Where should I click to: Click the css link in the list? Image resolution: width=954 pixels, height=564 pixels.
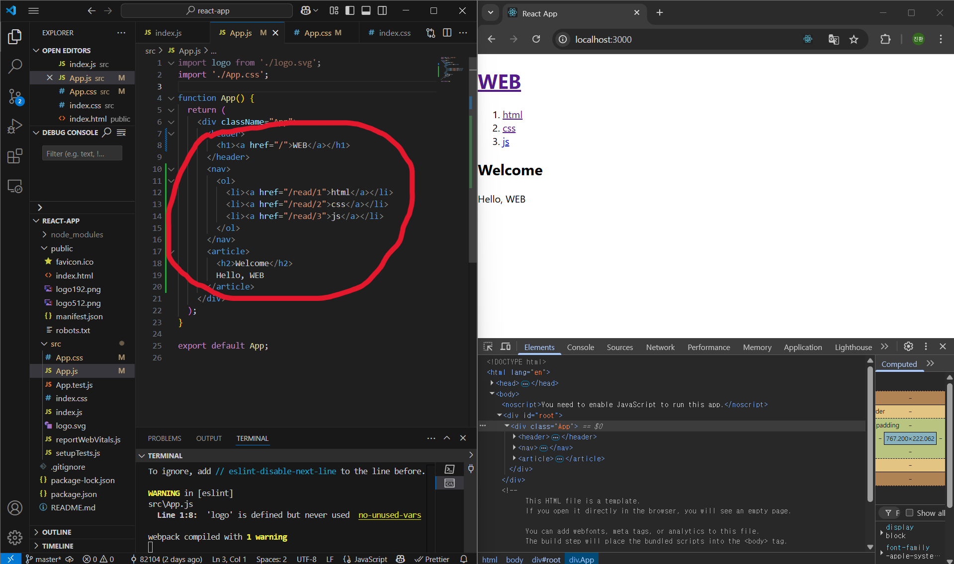pyautogui.click(x=509, y=128)
